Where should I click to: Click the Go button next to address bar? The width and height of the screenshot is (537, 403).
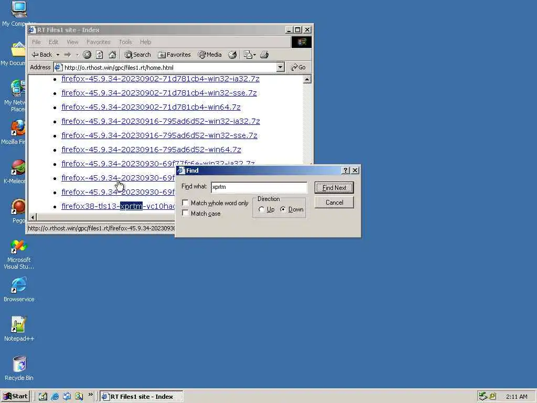pos(298,67)
